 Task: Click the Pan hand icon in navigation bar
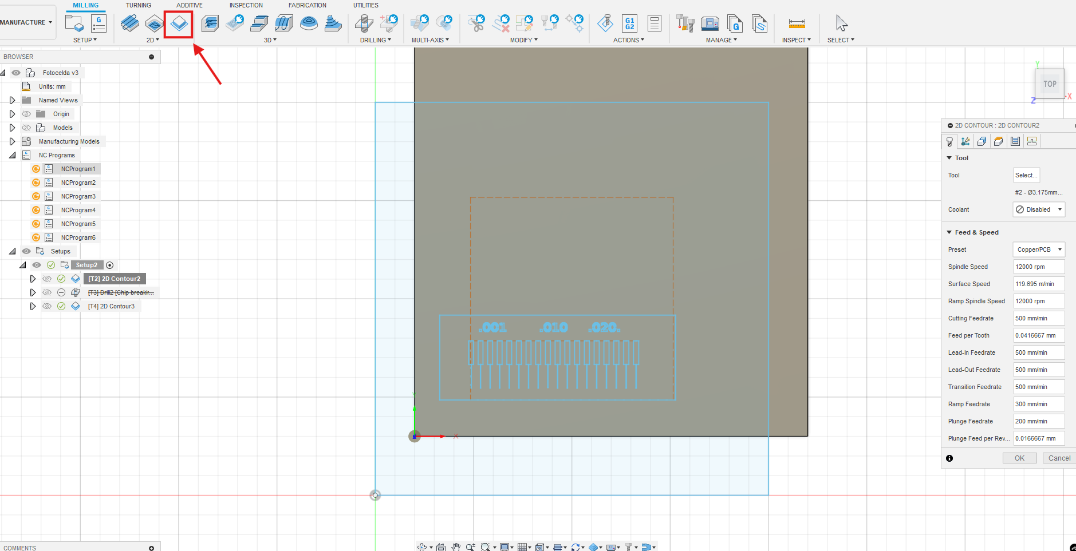point(456,547)
